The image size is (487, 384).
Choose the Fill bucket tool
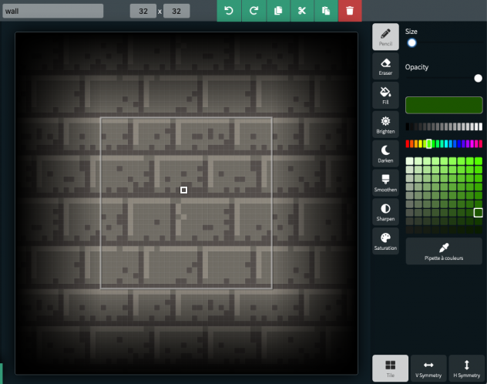point(385,95)
